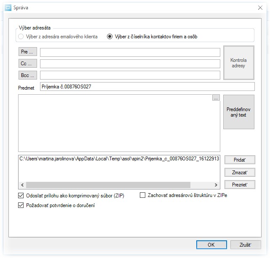Select 'Výber z číselníka kontaktov firiem a osôb'
The height and width of the screenshot is (258, 270).
point(110,37)
